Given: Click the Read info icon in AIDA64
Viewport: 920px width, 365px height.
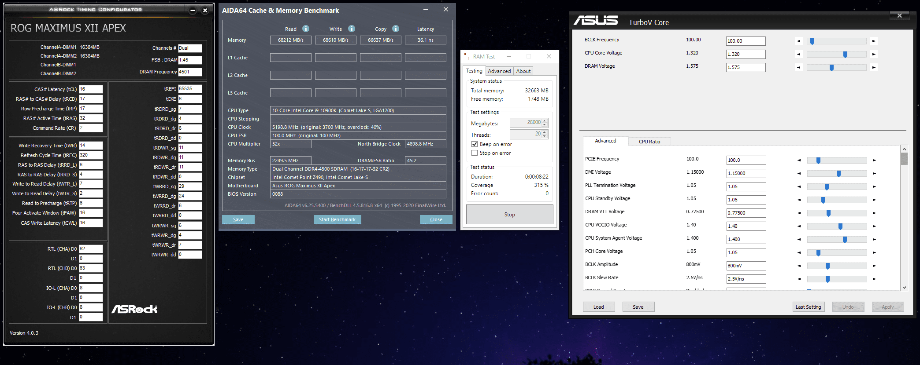Looking at the screenshot, I should [x=306, y=29].
